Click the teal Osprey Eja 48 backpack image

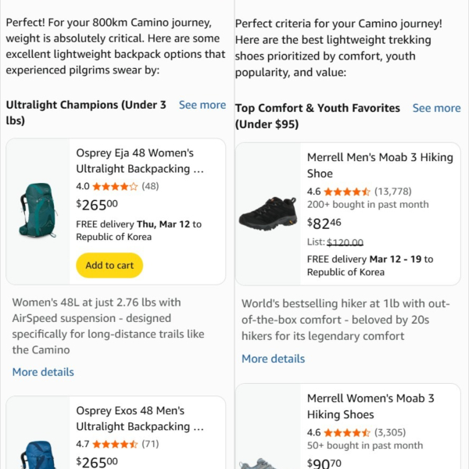(38, 210)
